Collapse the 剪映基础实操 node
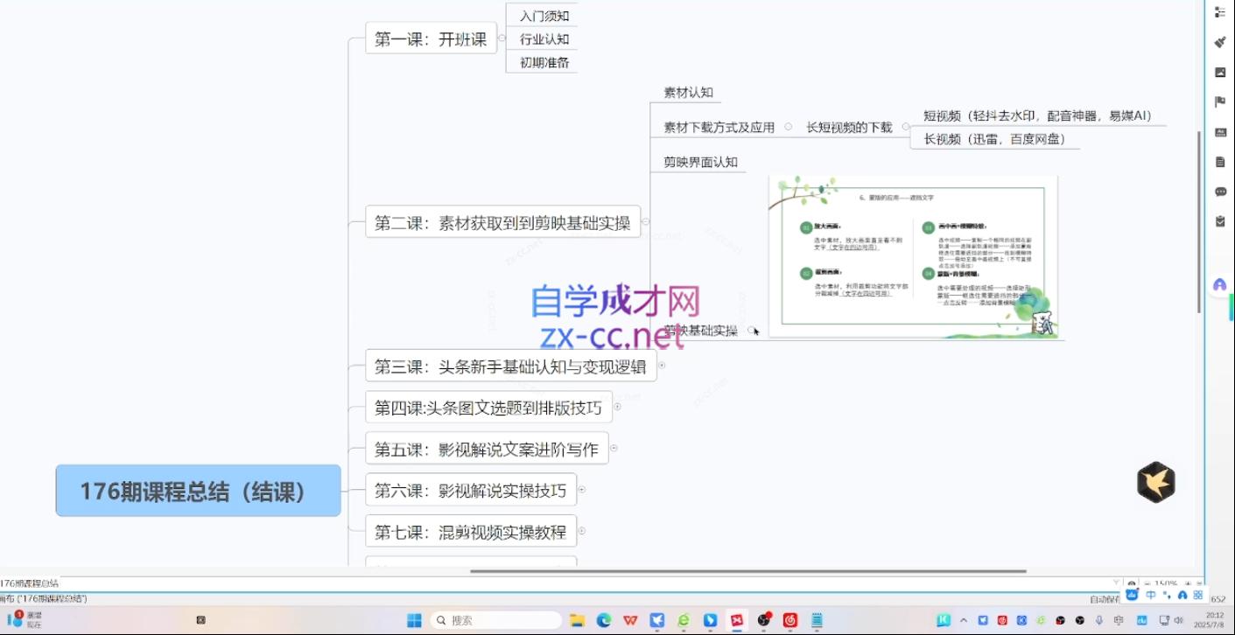Viewport: 1235px width, 635px height. (x=750, y=330)
